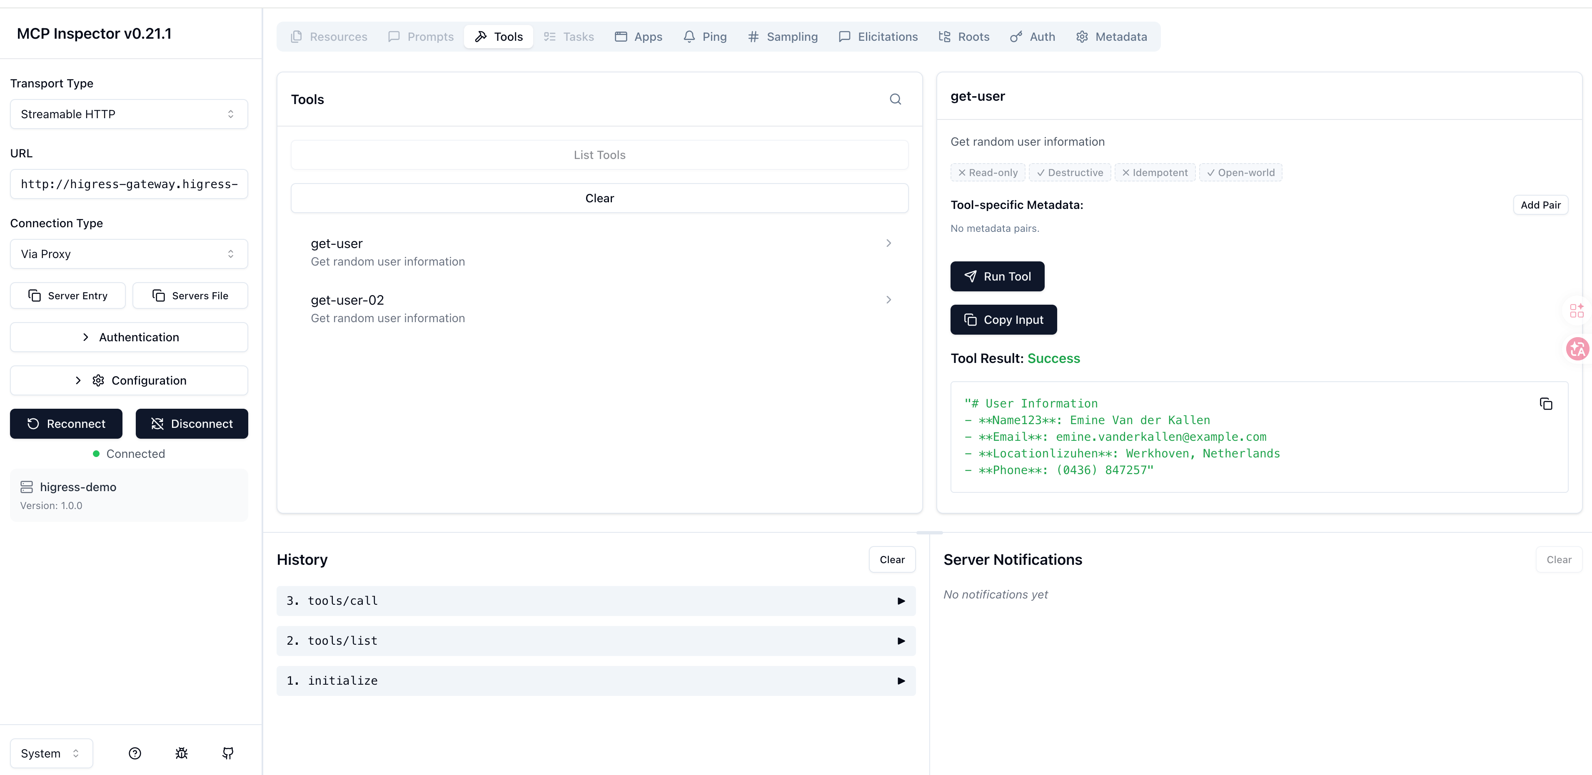Click the Disconnect button
The image size is (1592, 775).
pyautogui.click(x=192, y=424)
